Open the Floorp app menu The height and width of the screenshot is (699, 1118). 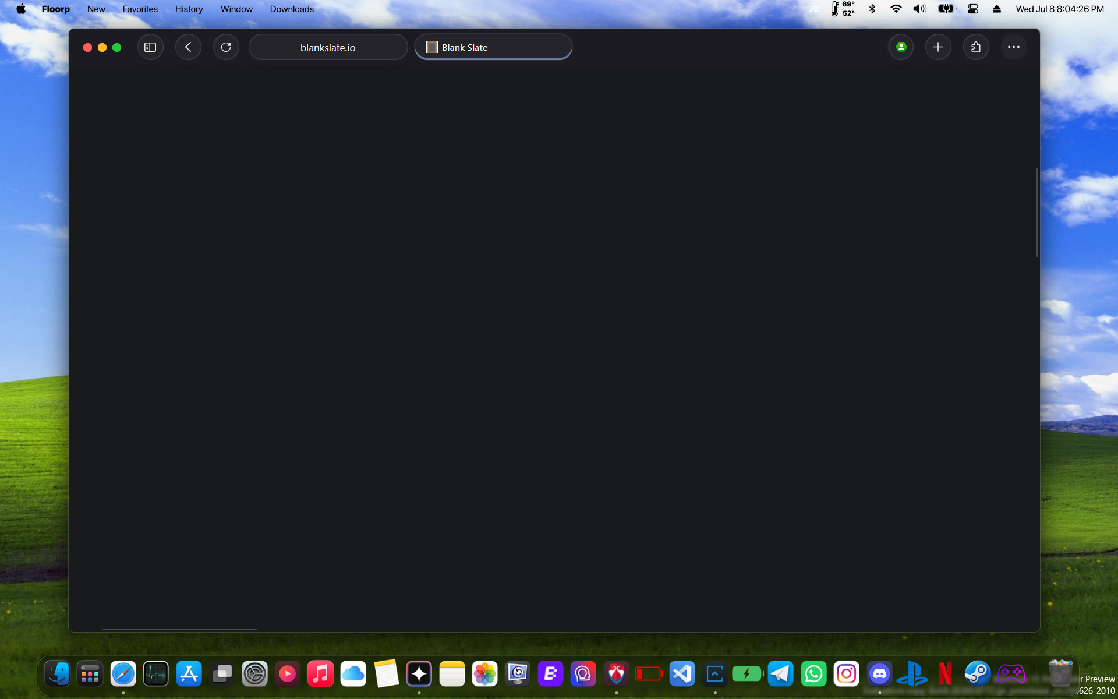click(x=56, y=9)
